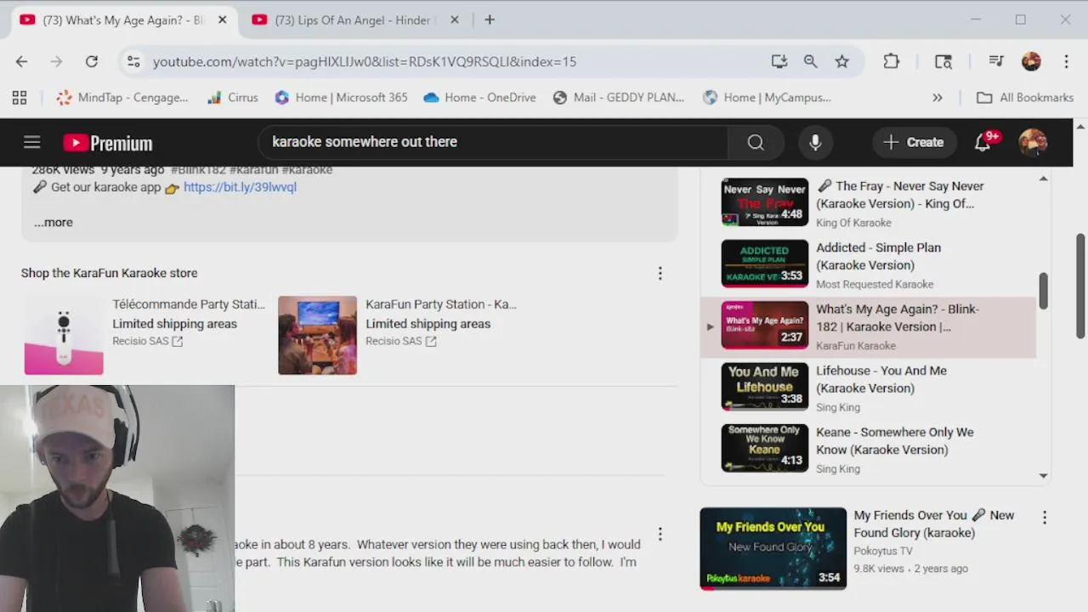The width and height of the screenshot is (1088, 612).
Task: Open YouTube account avatar menu
Action: pos(1033,142)
